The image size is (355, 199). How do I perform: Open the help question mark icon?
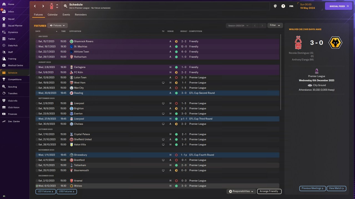click(283, 6)
